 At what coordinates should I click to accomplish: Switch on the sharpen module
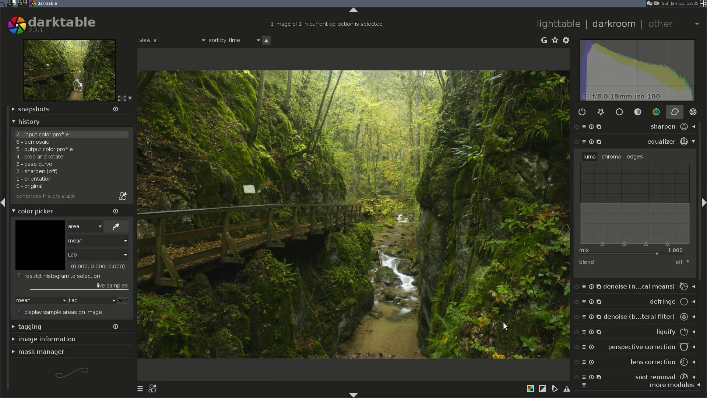pyautogui.click(x=577, y=127)
